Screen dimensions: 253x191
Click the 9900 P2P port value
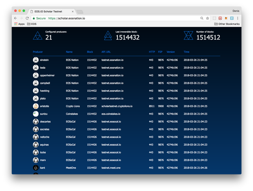161,106
